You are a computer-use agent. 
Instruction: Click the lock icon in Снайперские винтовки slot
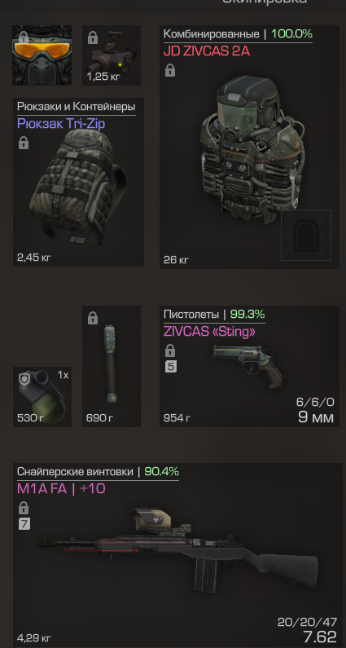tap(24, 508)
